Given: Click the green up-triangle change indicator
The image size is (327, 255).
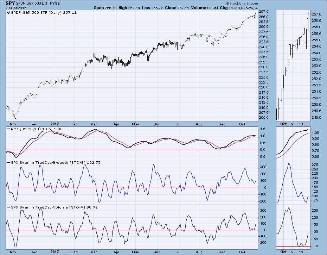Looking at the screenshot, I should [257, 8].
